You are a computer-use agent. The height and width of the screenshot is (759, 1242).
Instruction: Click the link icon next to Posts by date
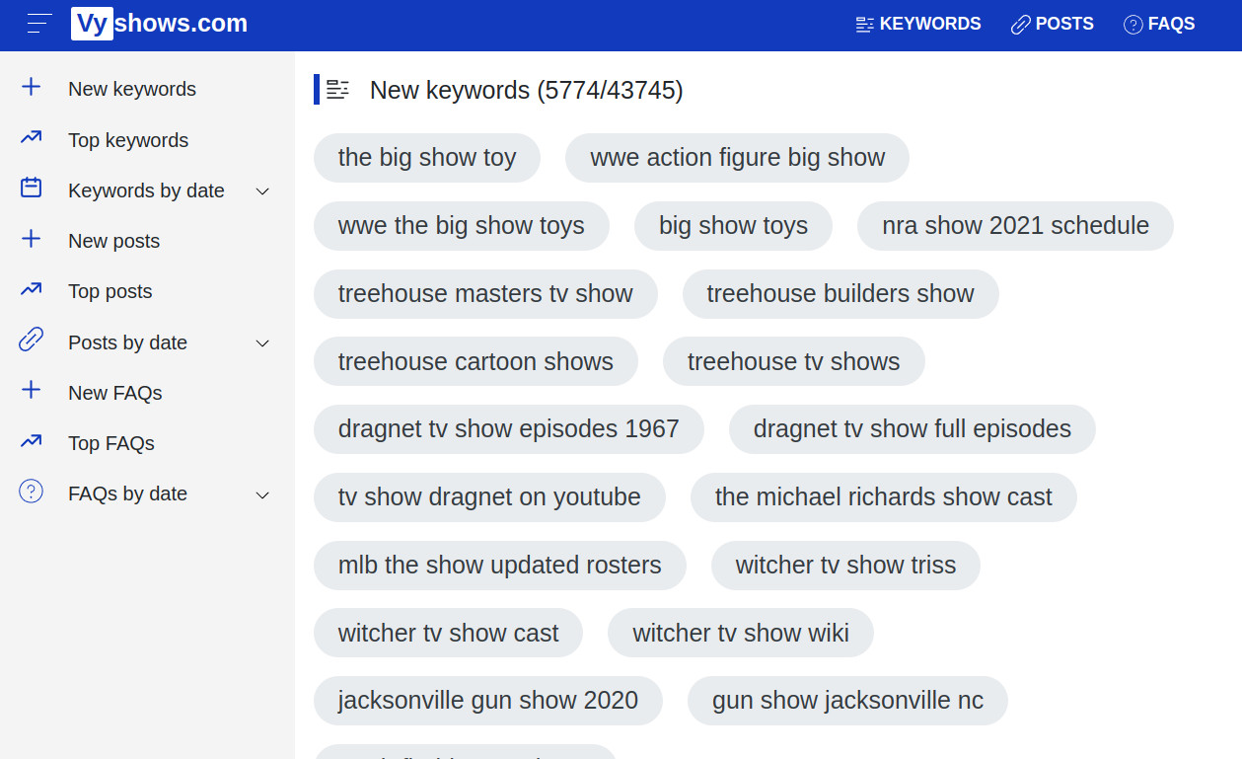click(x=31, y=342)
